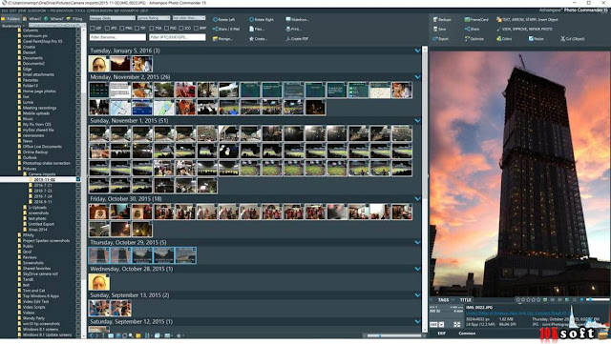This screenshot has width=611, height=344.
Task: Click the Save tool in editing panel
Action: click(x=439, y=30)
